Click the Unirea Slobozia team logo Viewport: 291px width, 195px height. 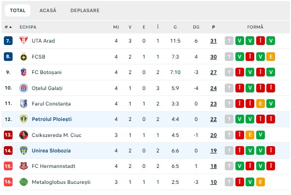(23, 150)
